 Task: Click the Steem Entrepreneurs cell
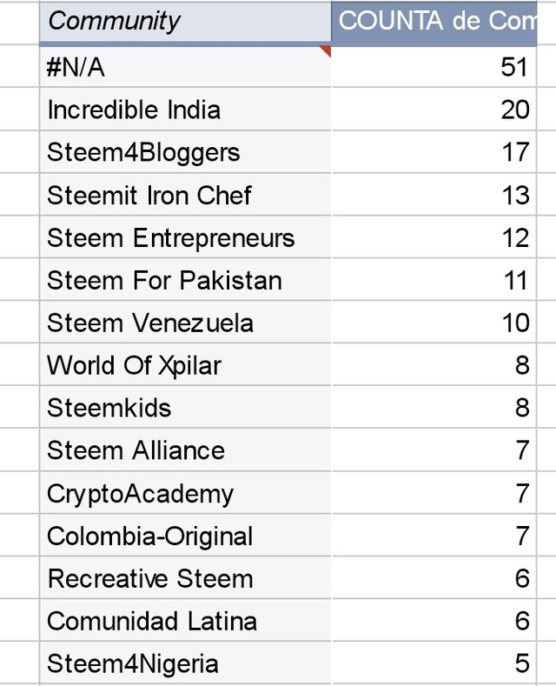184,238
